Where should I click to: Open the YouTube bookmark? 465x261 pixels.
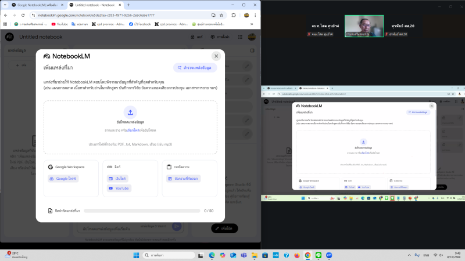coord(59,24)
